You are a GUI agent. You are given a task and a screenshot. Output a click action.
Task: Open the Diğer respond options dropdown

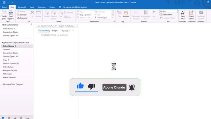(68, 17)
